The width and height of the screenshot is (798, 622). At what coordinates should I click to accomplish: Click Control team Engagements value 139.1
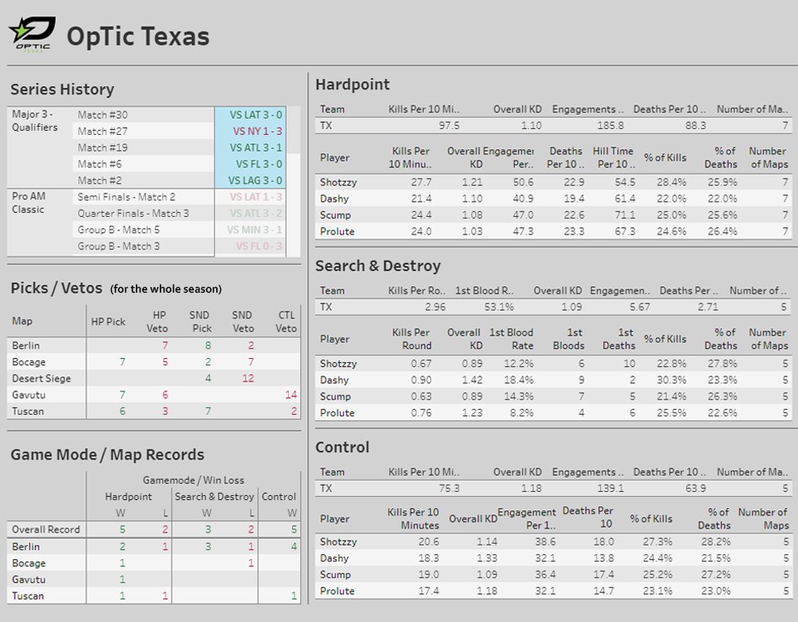tap(610, 488)
